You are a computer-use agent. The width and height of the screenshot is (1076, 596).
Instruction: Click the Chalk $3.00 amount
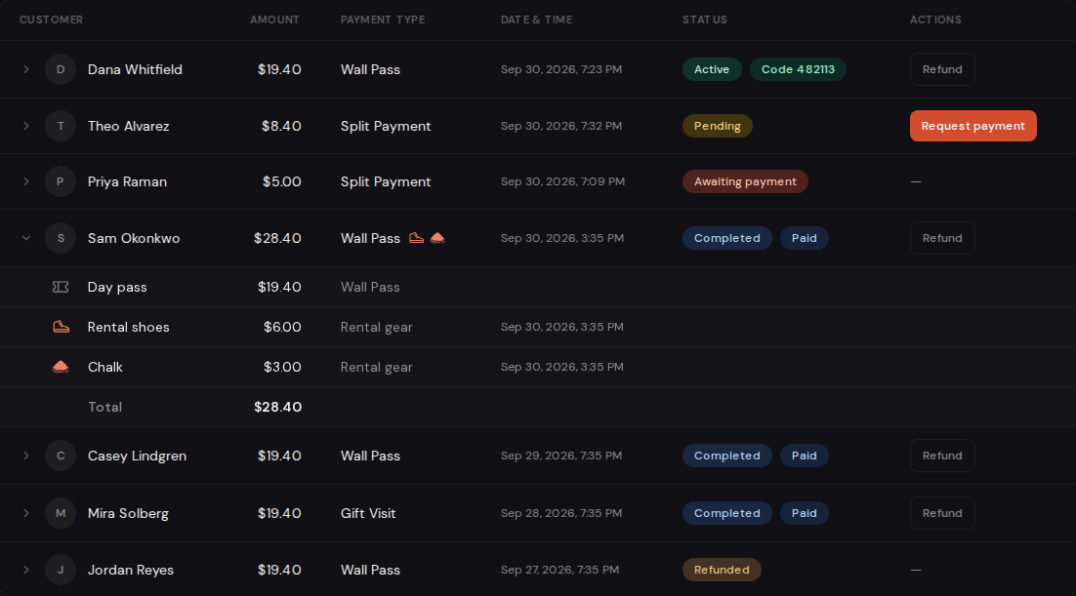[x=282, y=367]
